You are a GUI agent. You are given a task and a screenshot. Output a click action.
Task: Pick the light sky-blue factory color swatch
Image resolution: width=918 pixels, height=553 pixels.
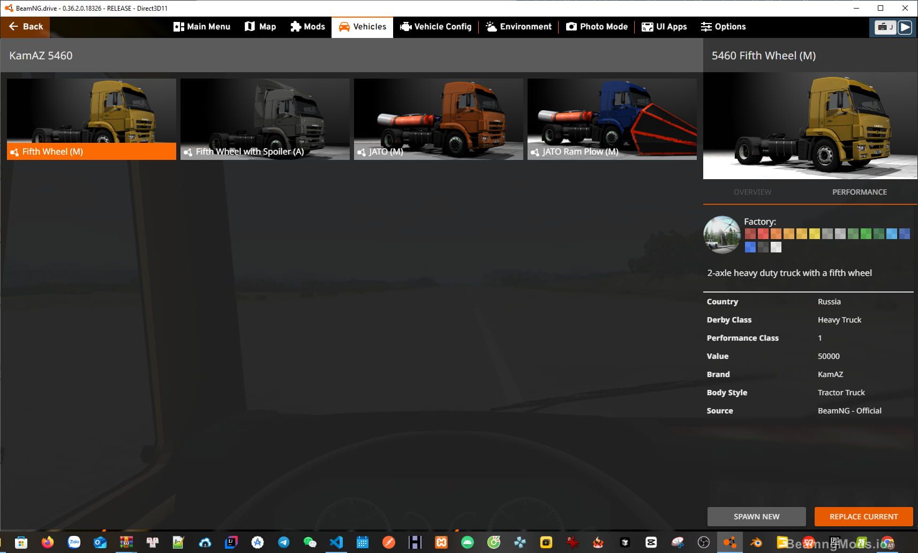point(892,233)
